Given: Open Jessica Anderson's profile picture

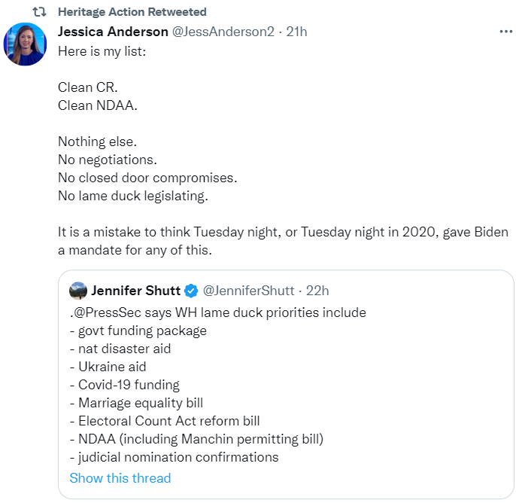Looking at the screenshot, I should click(25, 44).
